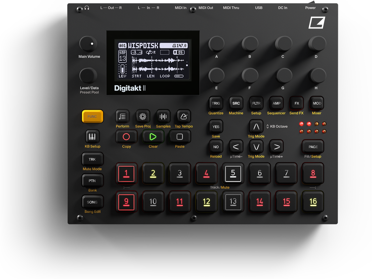Toggle the yellow FUNC button
Image resolution: width=372 pixels, height=279 pixels.
(x=92, y=116)
